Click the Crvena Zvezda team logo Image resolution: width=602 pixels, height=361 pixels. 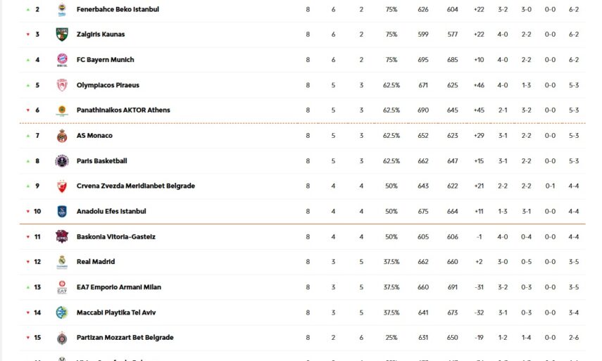tap(62, 186)
